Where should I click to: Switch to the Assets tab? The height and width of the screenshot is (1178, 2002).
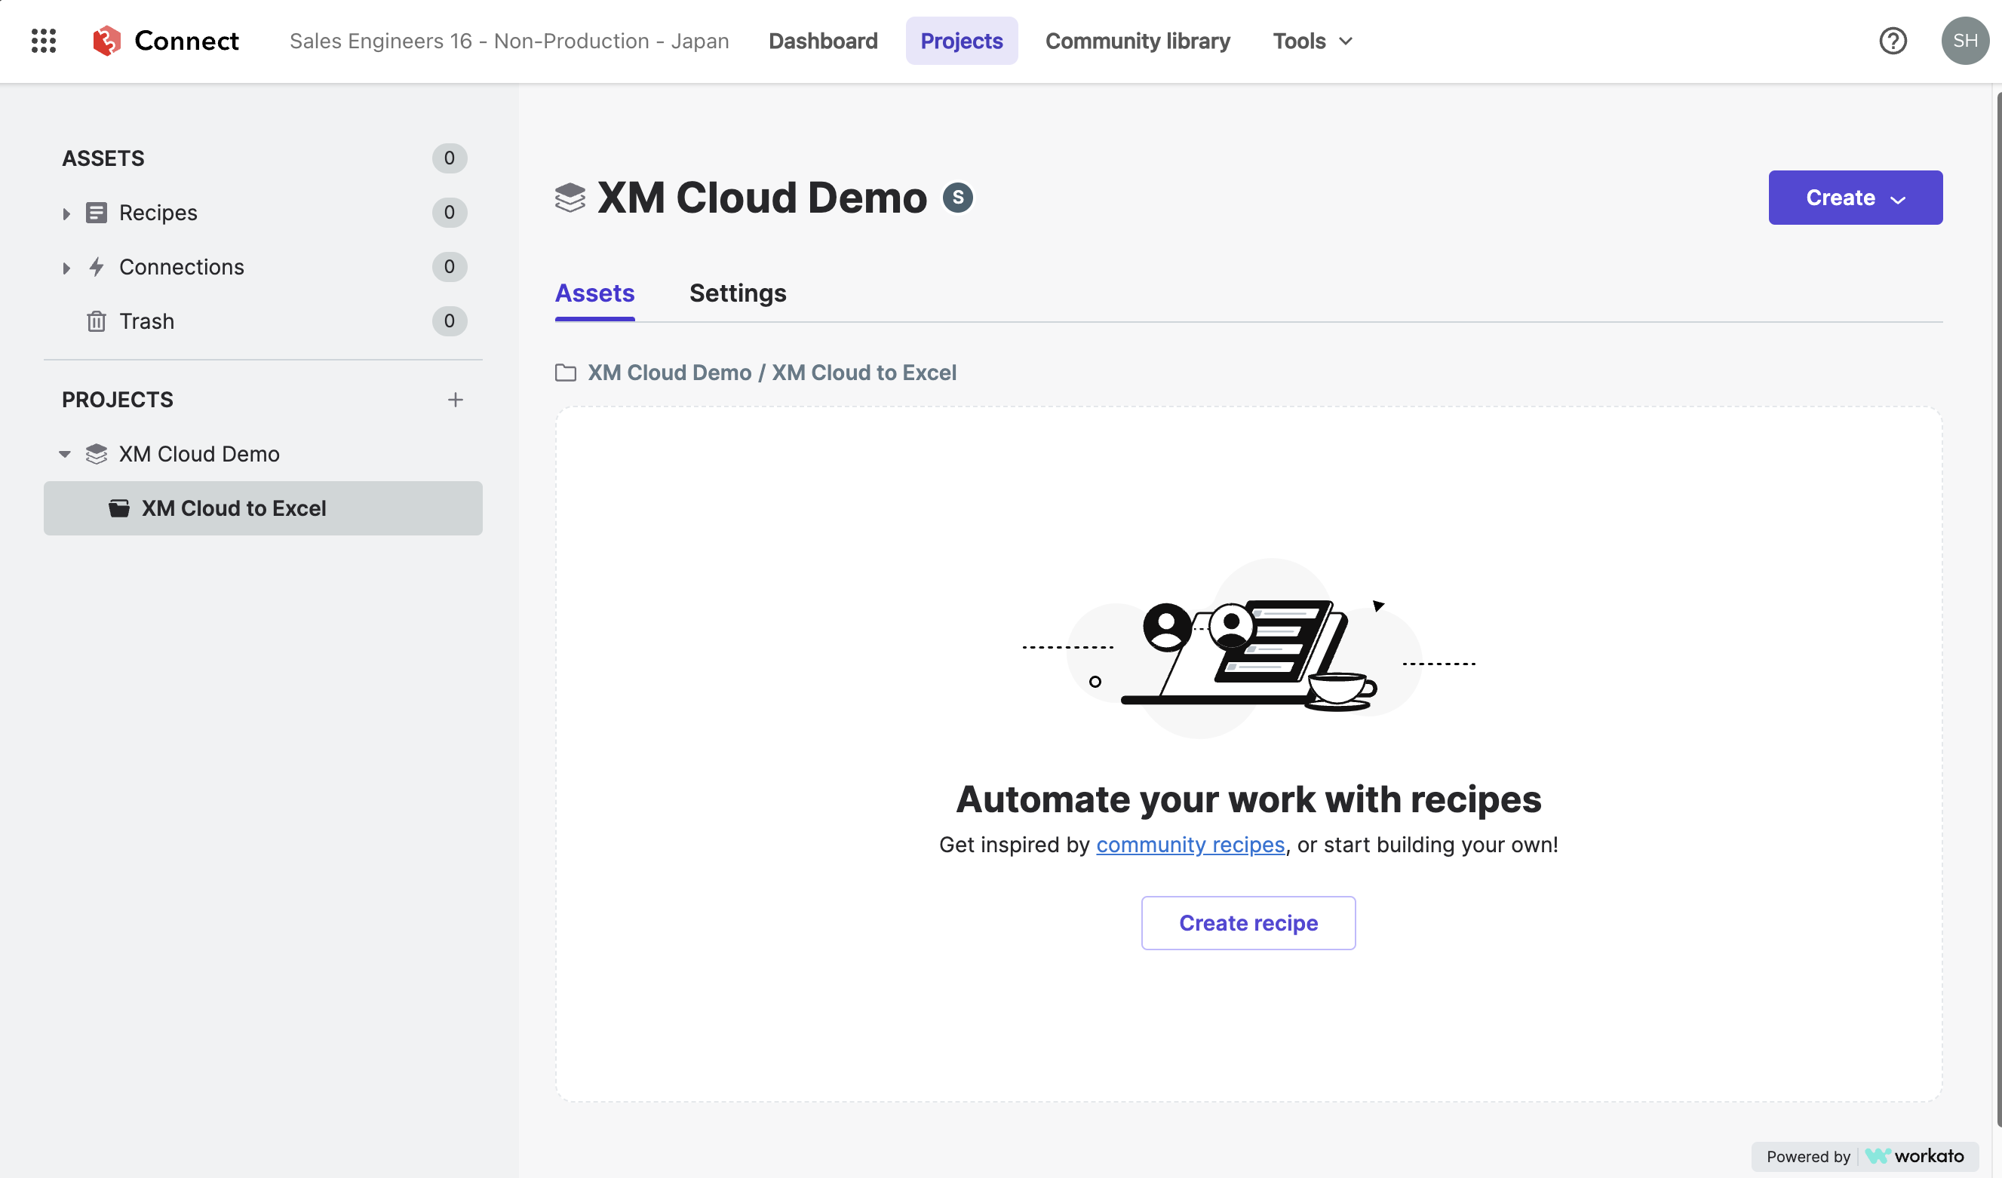point(594,293)
